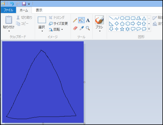The height and width of the screenshot is (125, 163).
Task: Switch to the ホーム tab
Action: pos(24,10)
